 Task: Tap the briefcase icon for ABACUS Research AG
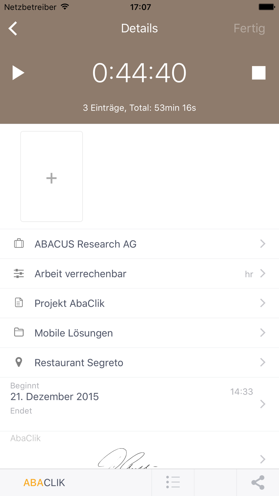point(19,244)
